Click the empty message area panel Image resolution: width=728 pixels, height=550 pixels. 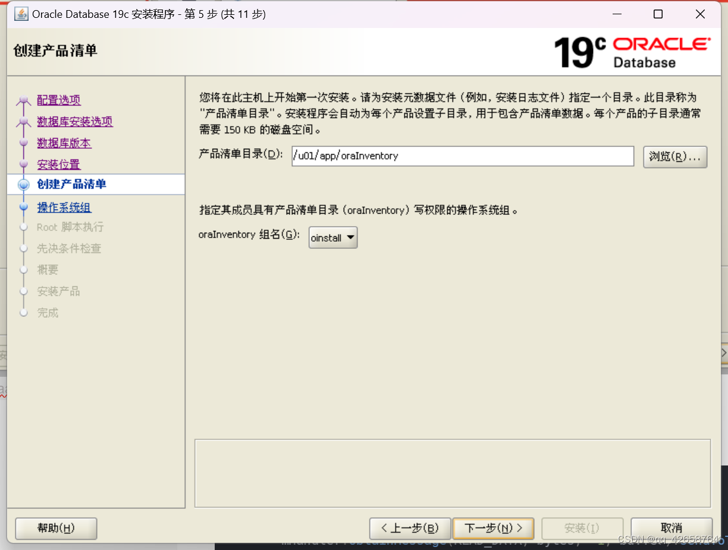(x=453, y=473)
